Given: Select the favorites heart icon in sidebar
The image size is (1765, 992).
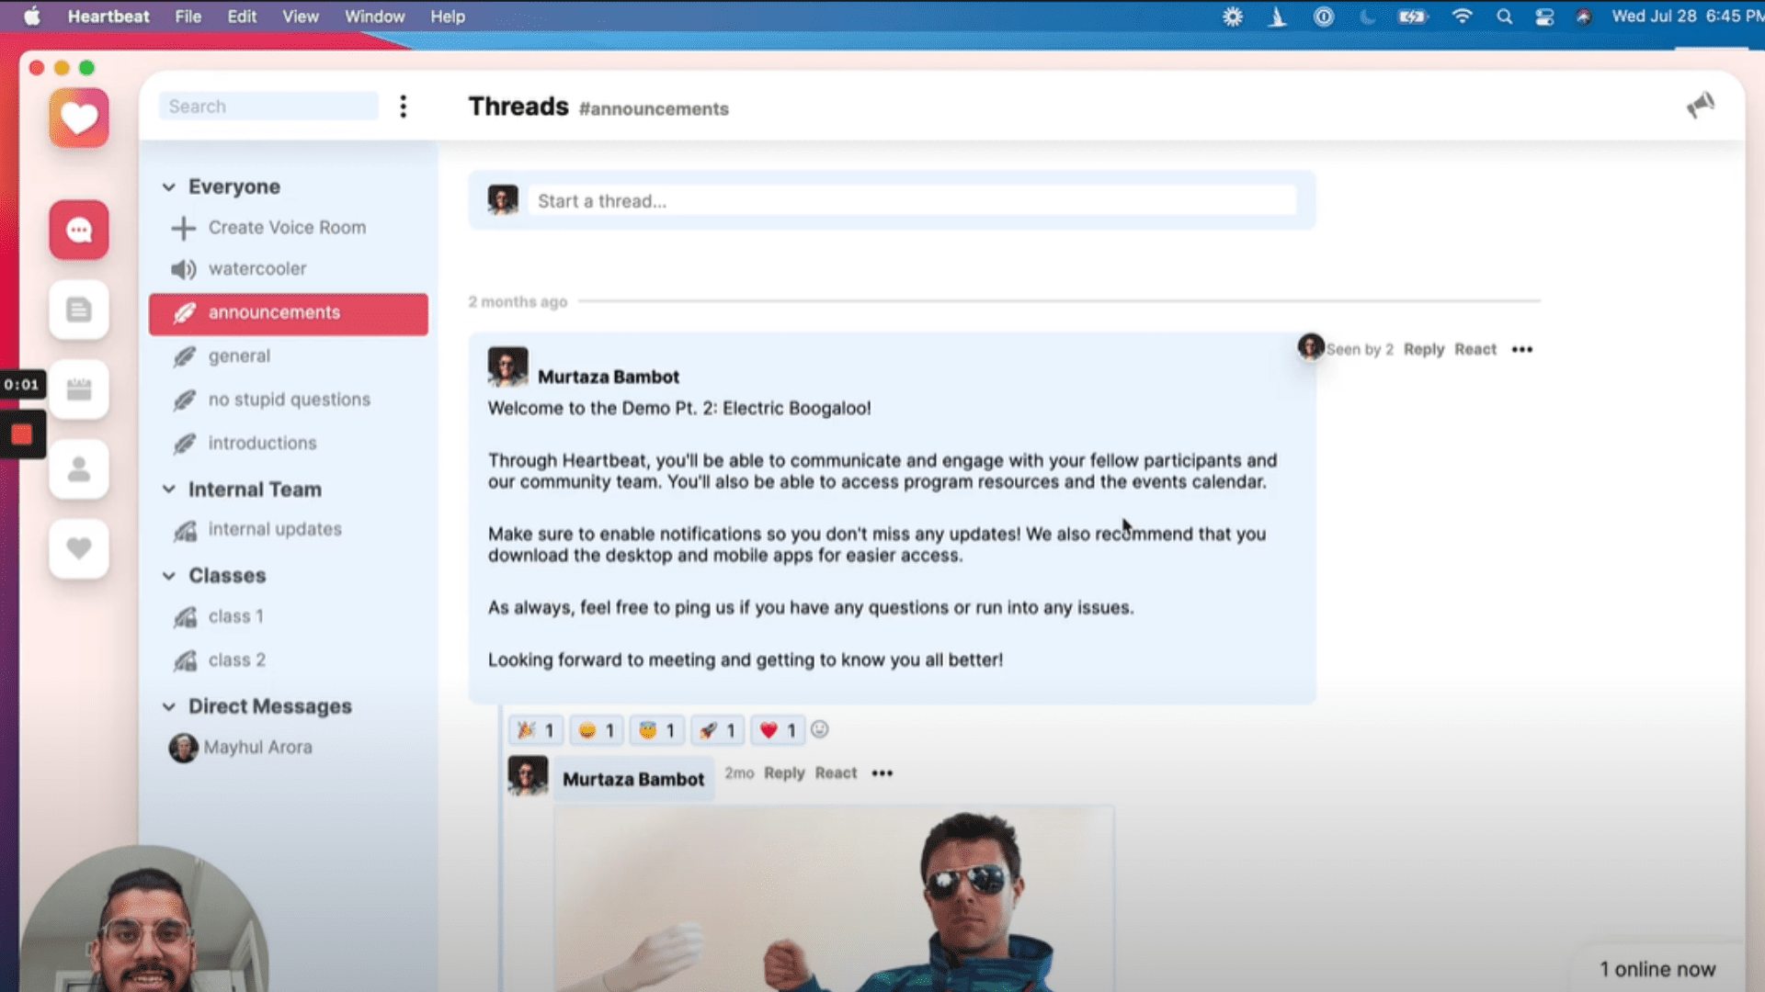Looking at the screenshot, I should point(79,548).
